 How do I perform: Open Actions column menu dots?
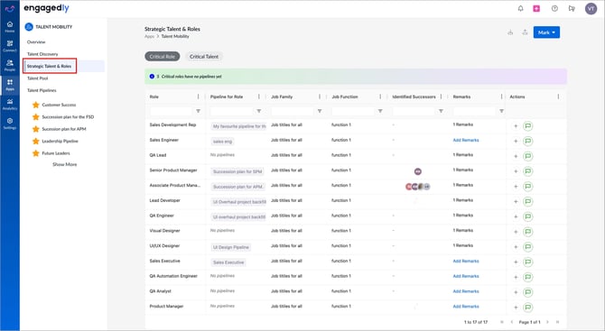point(558,97)
